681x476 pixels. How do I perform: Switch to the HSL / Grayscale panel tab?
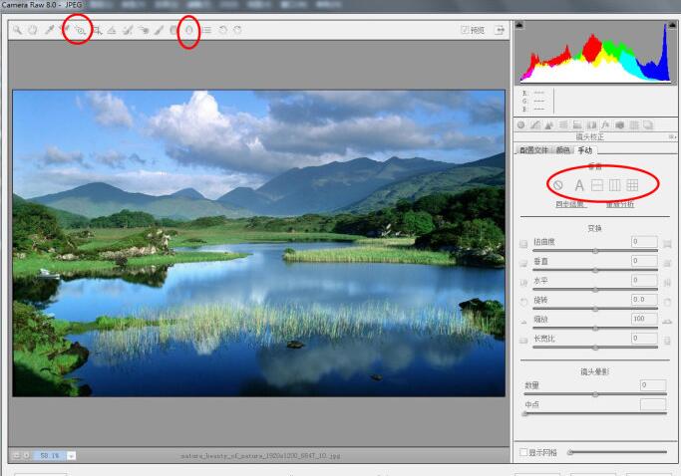pos(563,124)
